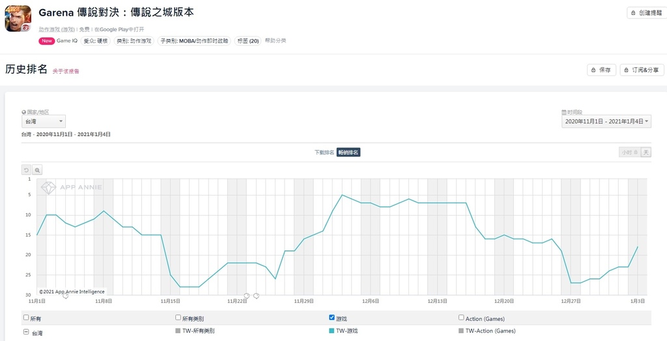
Task: Open the 在Google Play中打开 link
Action: pos(119,29)
